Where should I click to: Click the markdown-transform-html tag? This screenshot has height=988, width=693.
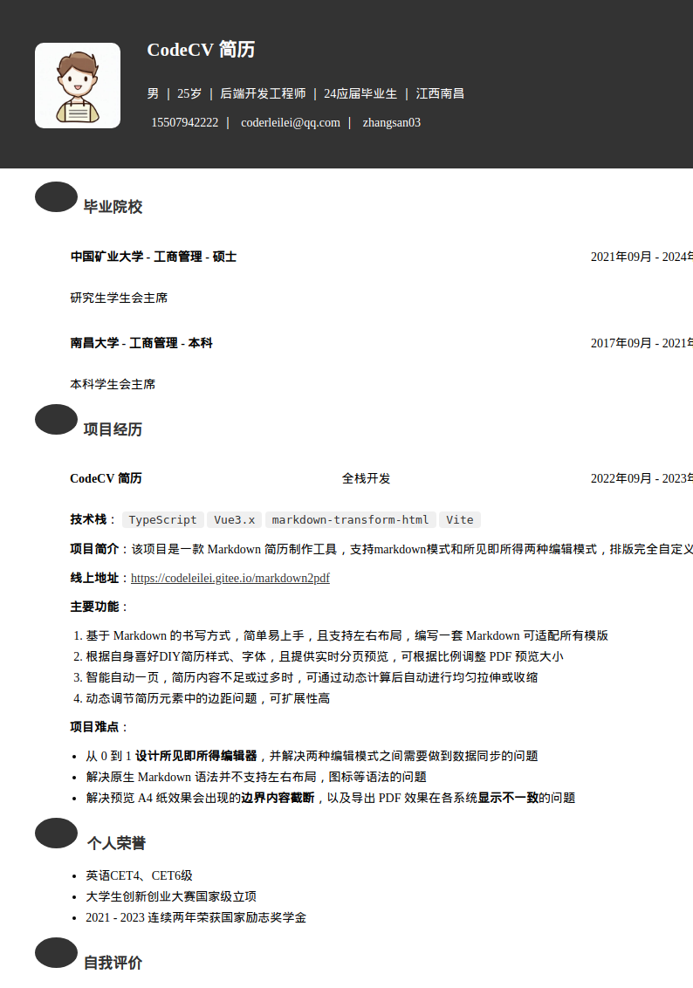pyautogui.click(x=350, y=520)
